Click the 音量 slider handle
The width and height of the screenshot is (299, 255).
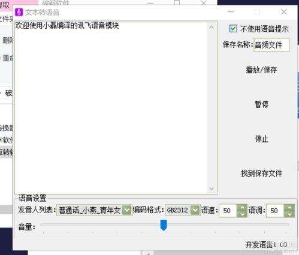click(x=164, y=225)
